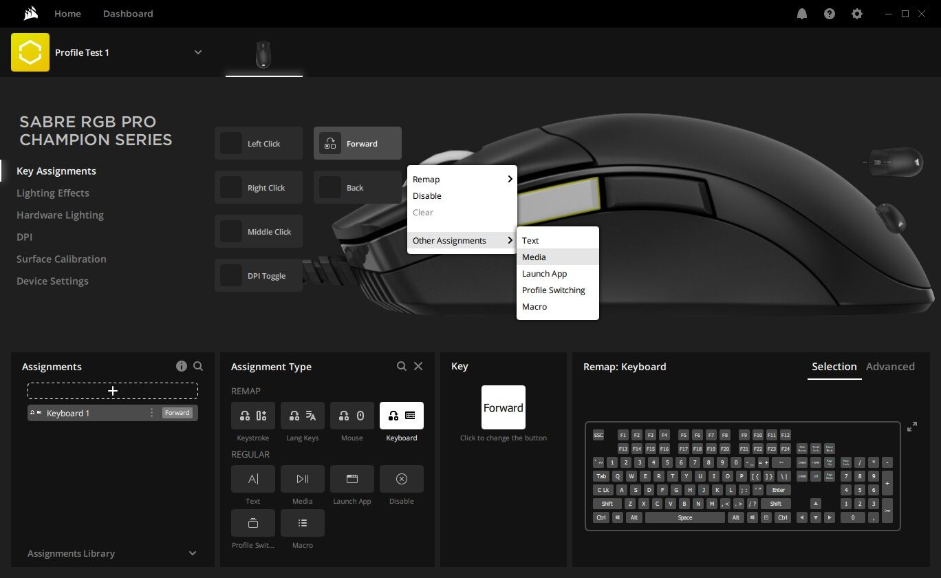Screen dimensions: 941x578
Task: Choose the Profile Switching assignment type icon
Action: point(253,523)
